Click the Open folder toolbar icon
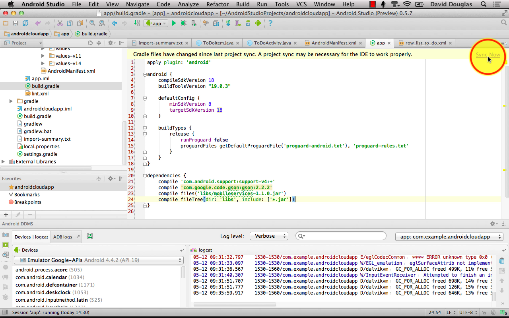Screen dimensions: 509x318 pyautogui.click(x=6, y=23)
